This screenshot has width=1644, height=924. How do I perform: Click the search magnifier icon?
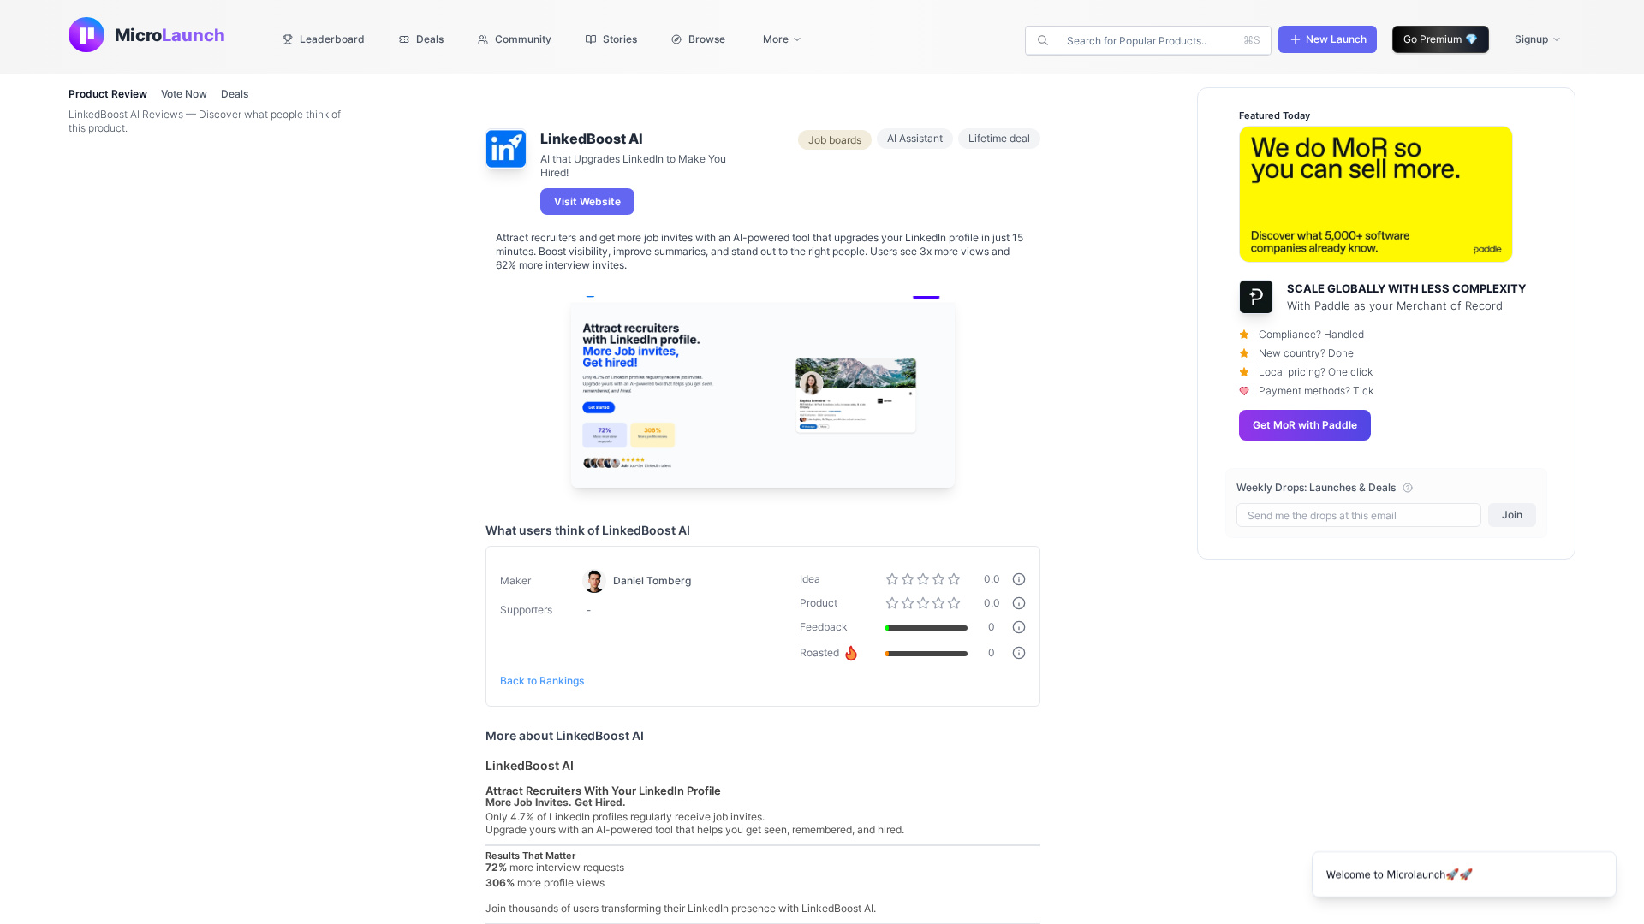click(x=1043, y=40)
